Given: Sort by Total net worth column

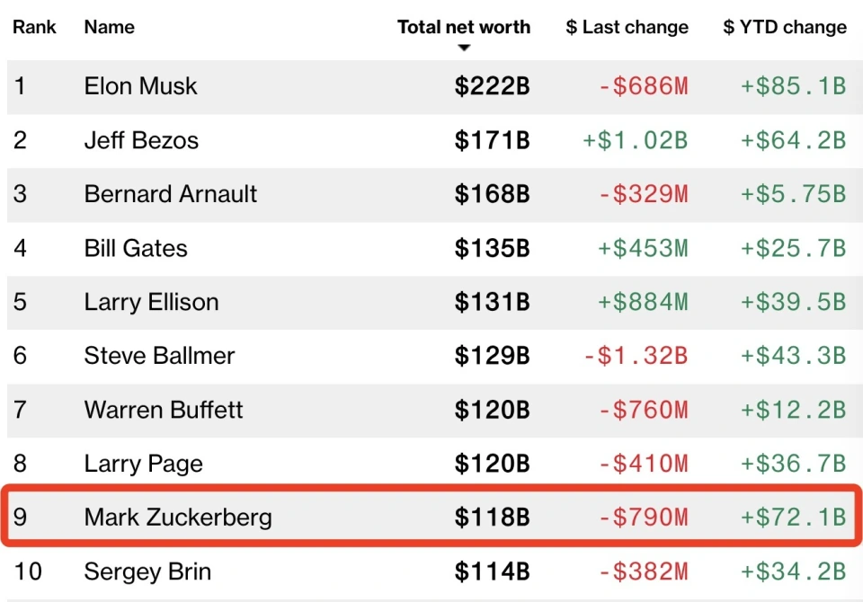Looking at the screenshot, I should point(464,27).
